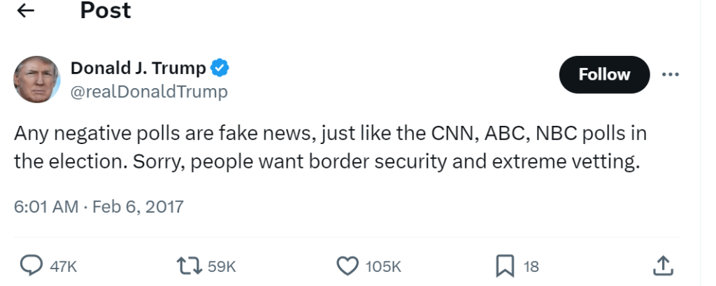Repost using the retweet arrows icon
The width and height of the screenshot is (716, 286).
tap(190, 265)
